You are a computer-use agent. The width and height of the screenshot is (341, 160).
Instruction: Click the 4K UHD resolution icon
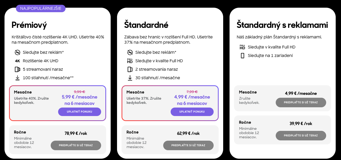[18, 61]
